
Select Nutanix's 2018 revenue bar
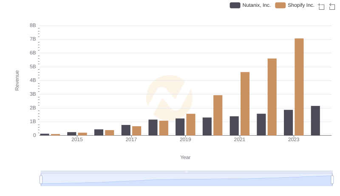coord(153,128)
